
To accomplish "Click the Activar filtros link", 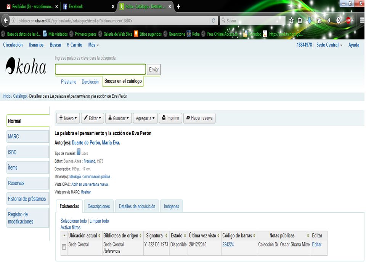I will [x=71, y=228].
